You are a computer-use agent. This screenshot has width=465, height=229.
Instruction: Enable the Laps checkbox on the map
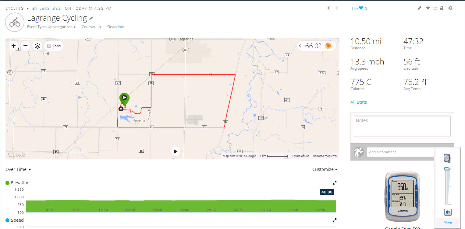49,46
